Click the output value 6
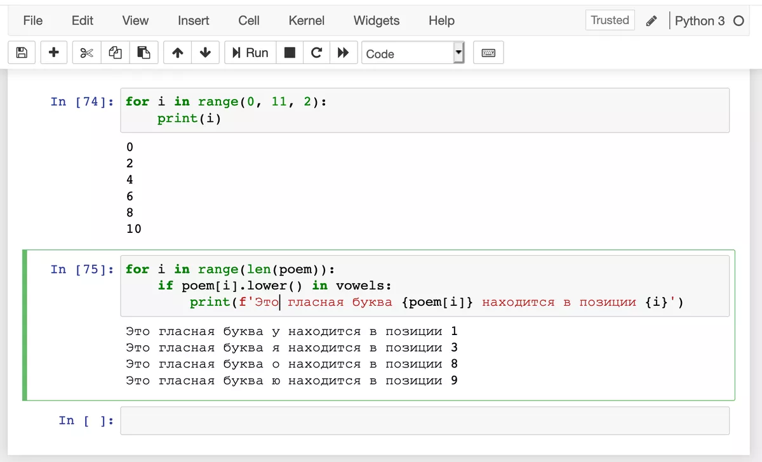This screenshot has width=762, height=462. (x=130, y=196)
